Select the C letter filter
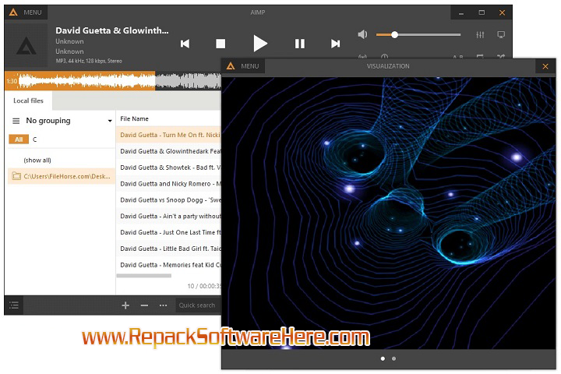The width and height of the screenshot is (561, 374). [x=35, y=139]
